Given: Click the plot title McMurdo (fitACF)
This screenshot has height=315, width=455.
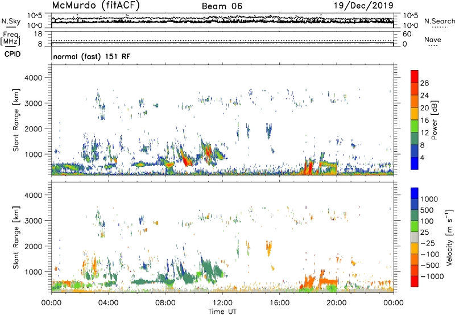Looking at the screenshot, I should (96, 6).
